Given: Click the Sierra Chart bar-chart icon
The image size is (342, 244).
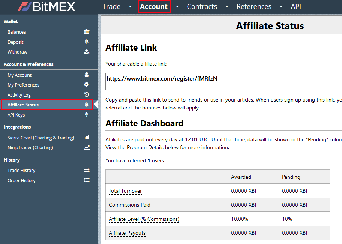Looking at the screenshot, I should click(87, 137).
